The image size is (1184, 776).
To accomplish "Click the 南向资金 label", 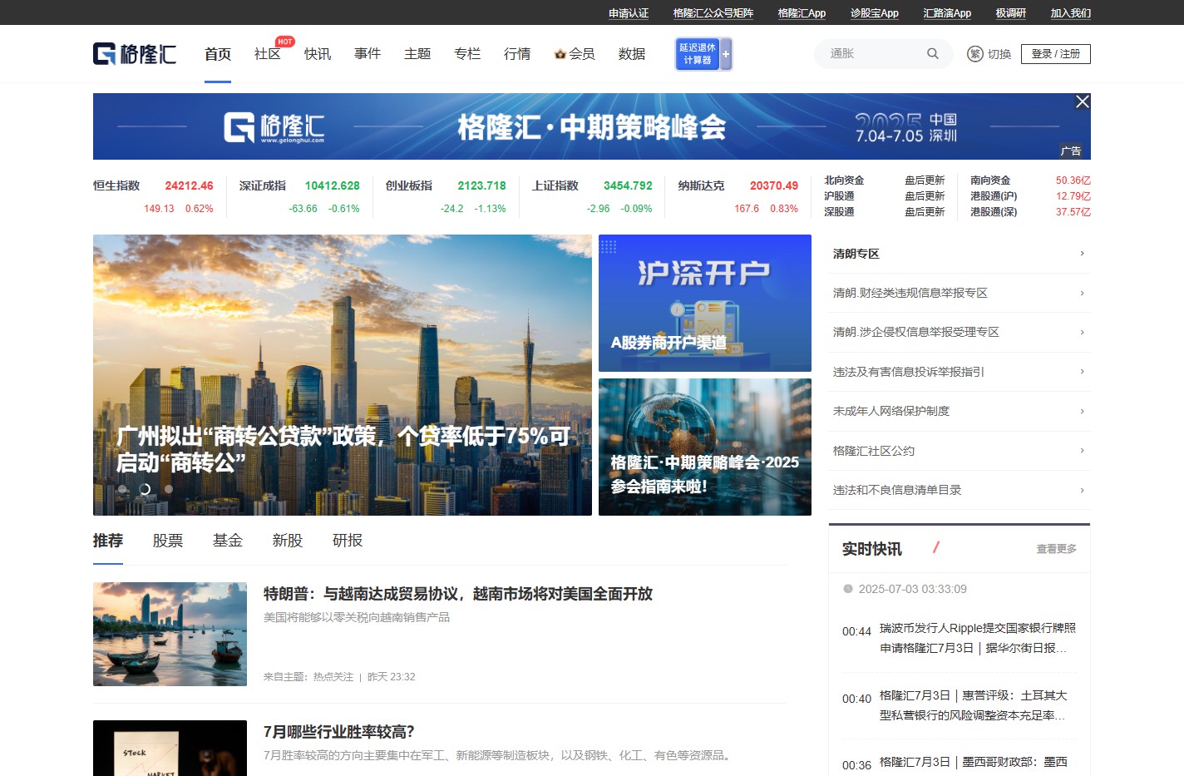I will pyautogui.click(x=990, y=180).
